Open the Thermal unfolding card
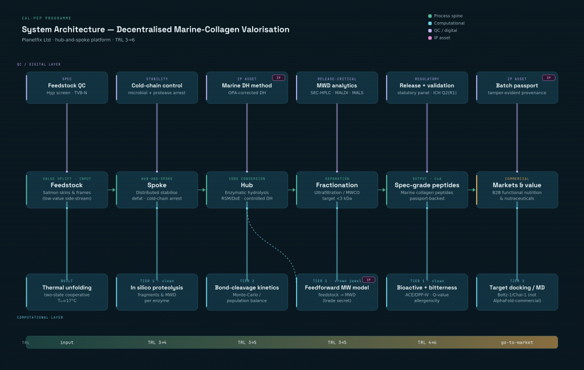This screenshot has height=370, width=584. tap(67, 292)
